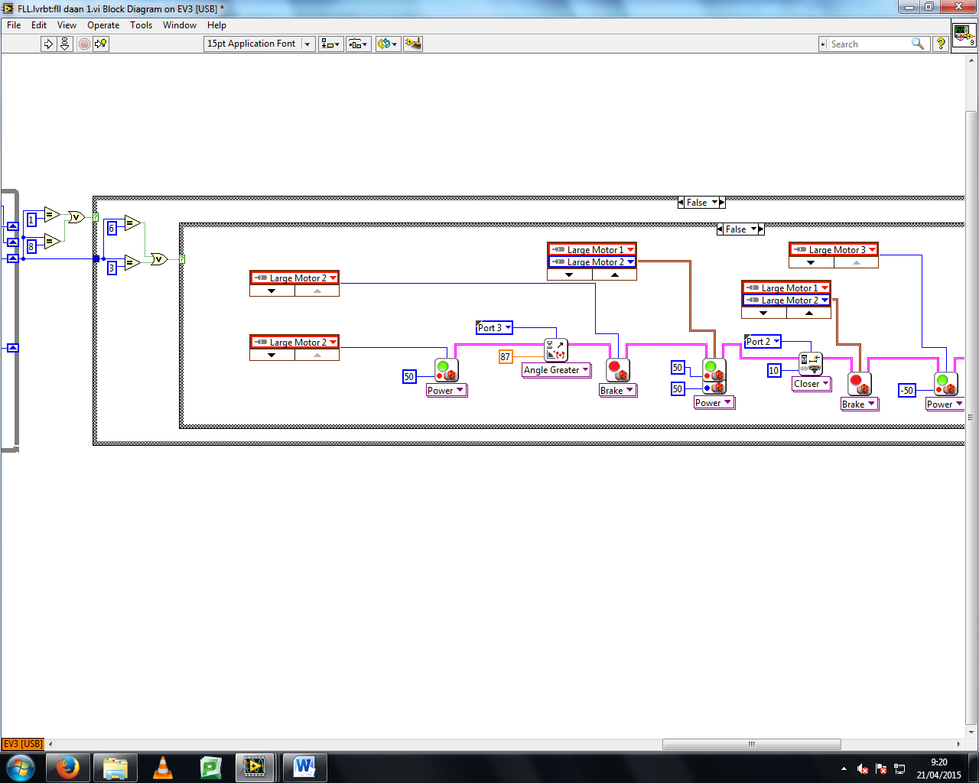This screenshot has height=783, width=979.
Task: Open the File menu
Action: coord(14,25)
